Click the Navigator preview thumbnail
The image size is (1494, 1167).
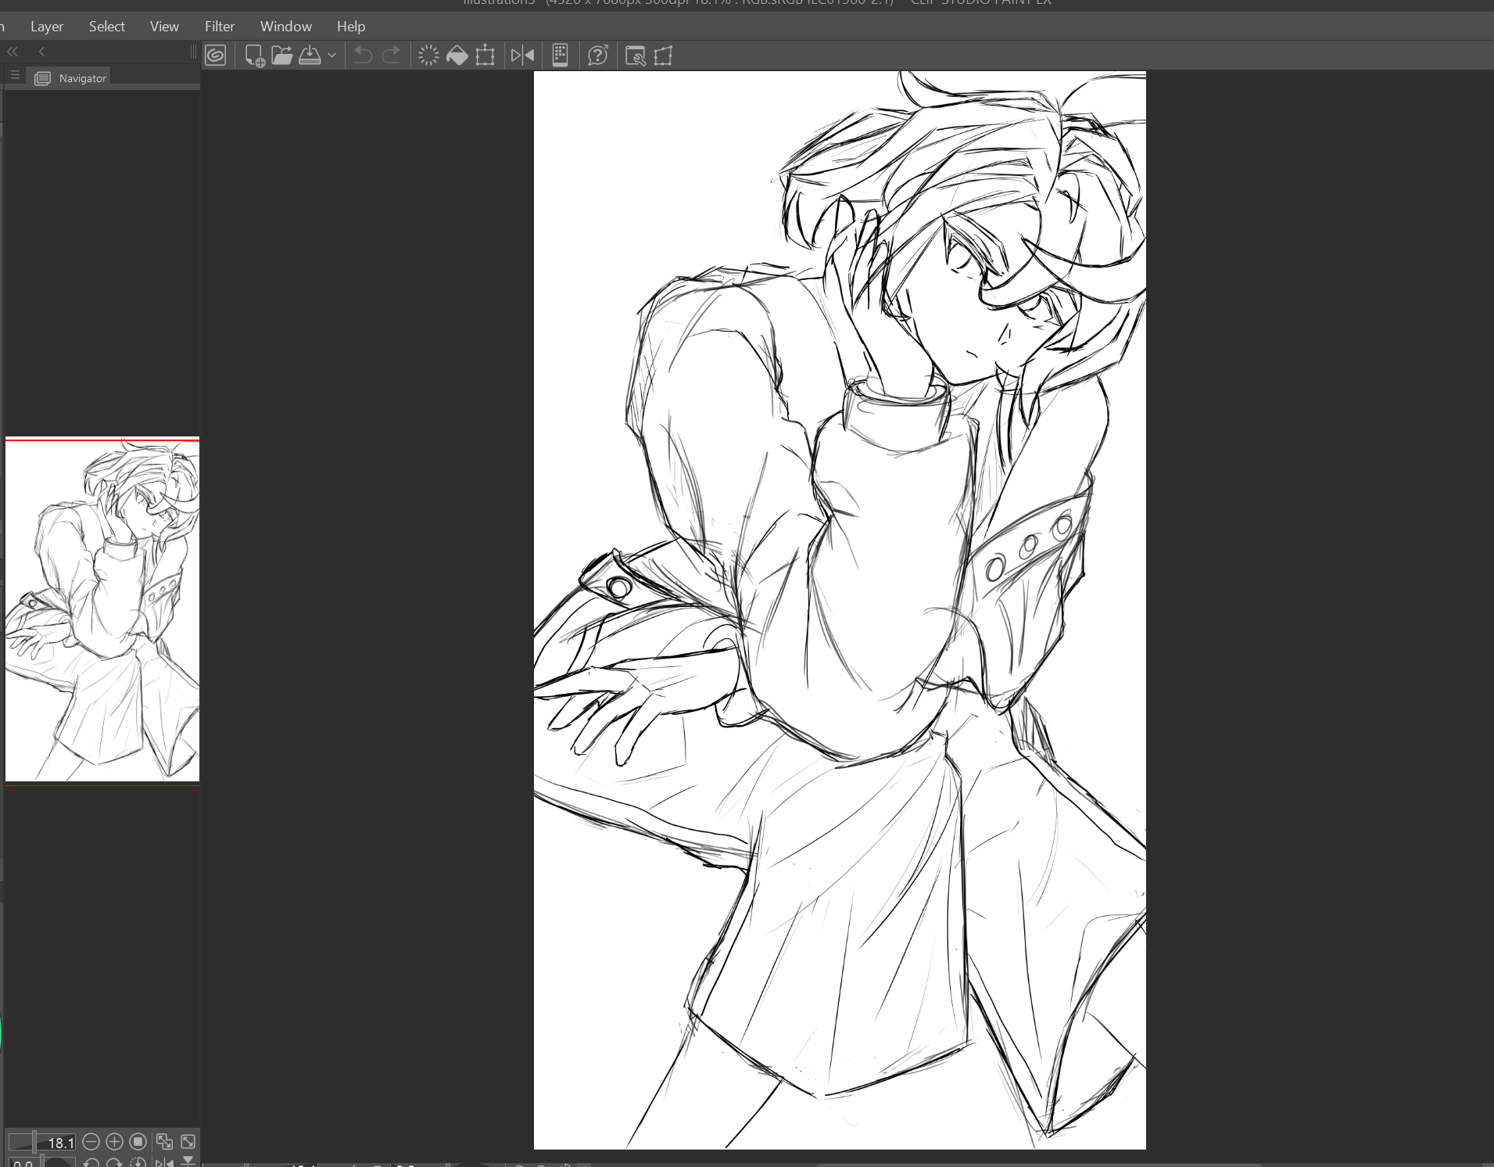coord(102,611)
